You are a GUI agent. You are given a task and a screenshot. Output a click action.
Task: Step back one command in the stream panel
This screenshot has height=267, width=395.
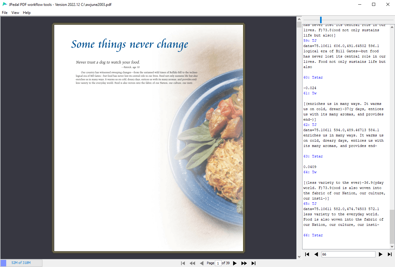click(x=316, y=254)
